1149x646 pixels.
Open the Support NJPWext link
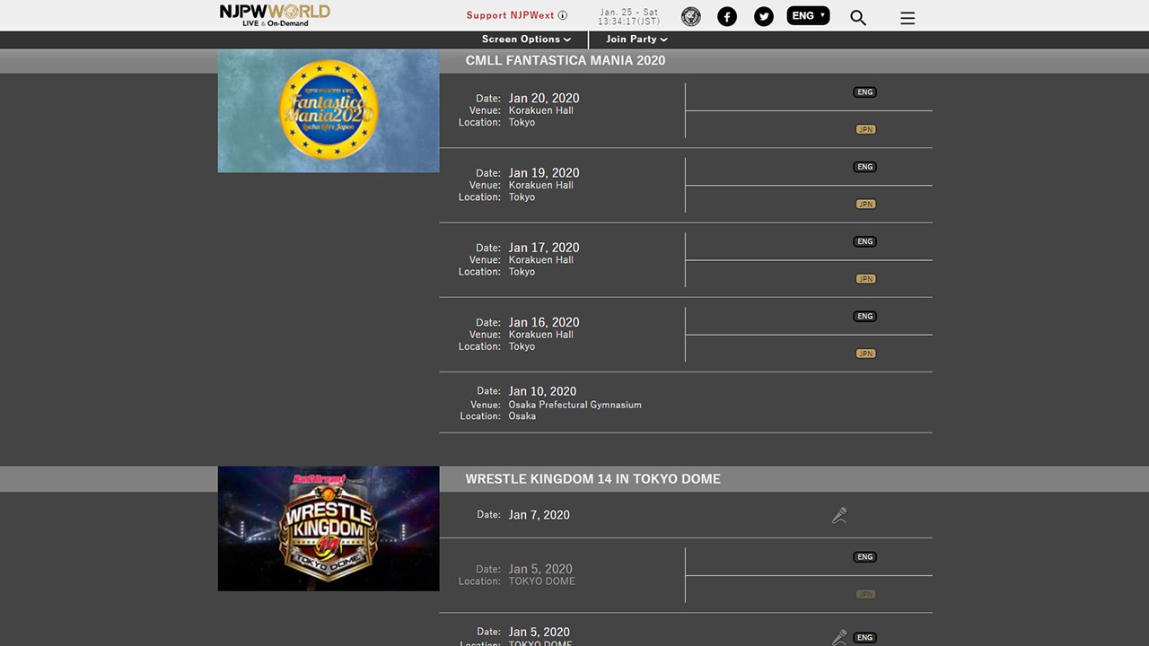510,15
